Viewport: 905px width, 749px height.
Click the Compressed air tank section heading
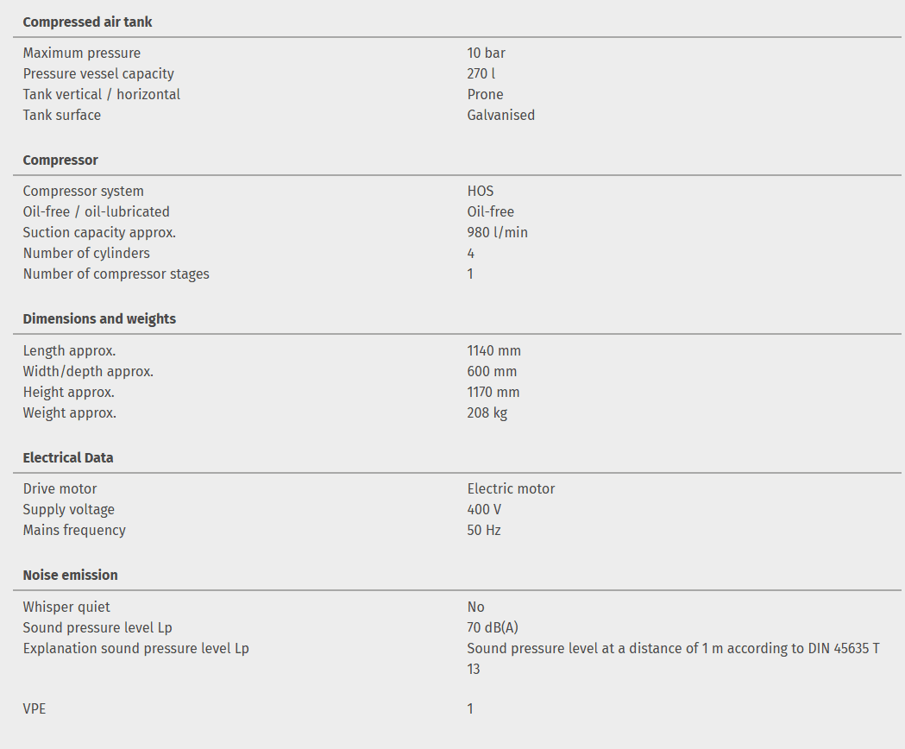[x=87, y=22]
